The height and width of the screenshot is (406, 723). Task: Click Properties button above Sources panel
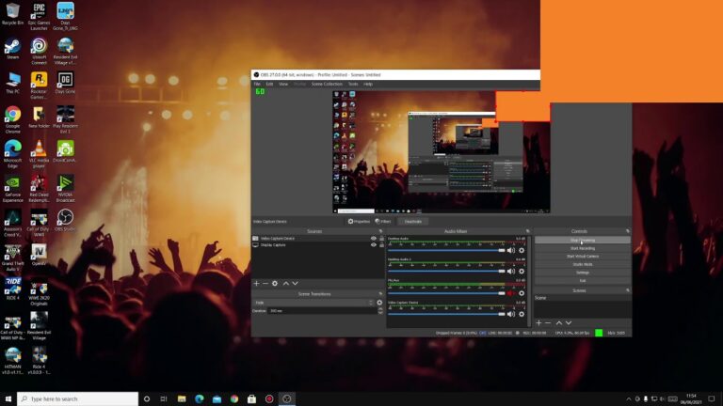point(359,221)
